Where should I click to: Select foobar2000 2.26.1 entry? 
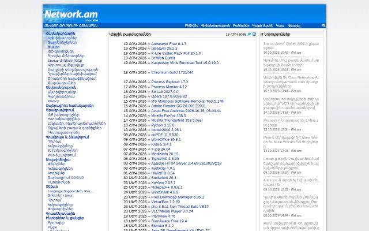coord(167,129)
